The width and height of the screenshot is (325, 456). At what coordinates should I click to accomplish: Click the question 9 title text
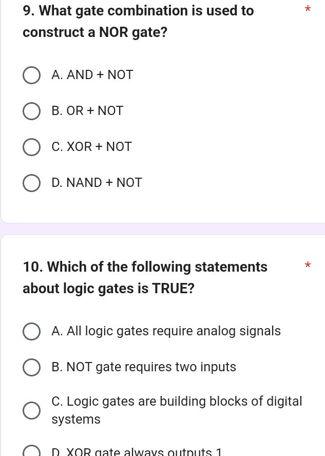tap(138, 21)
